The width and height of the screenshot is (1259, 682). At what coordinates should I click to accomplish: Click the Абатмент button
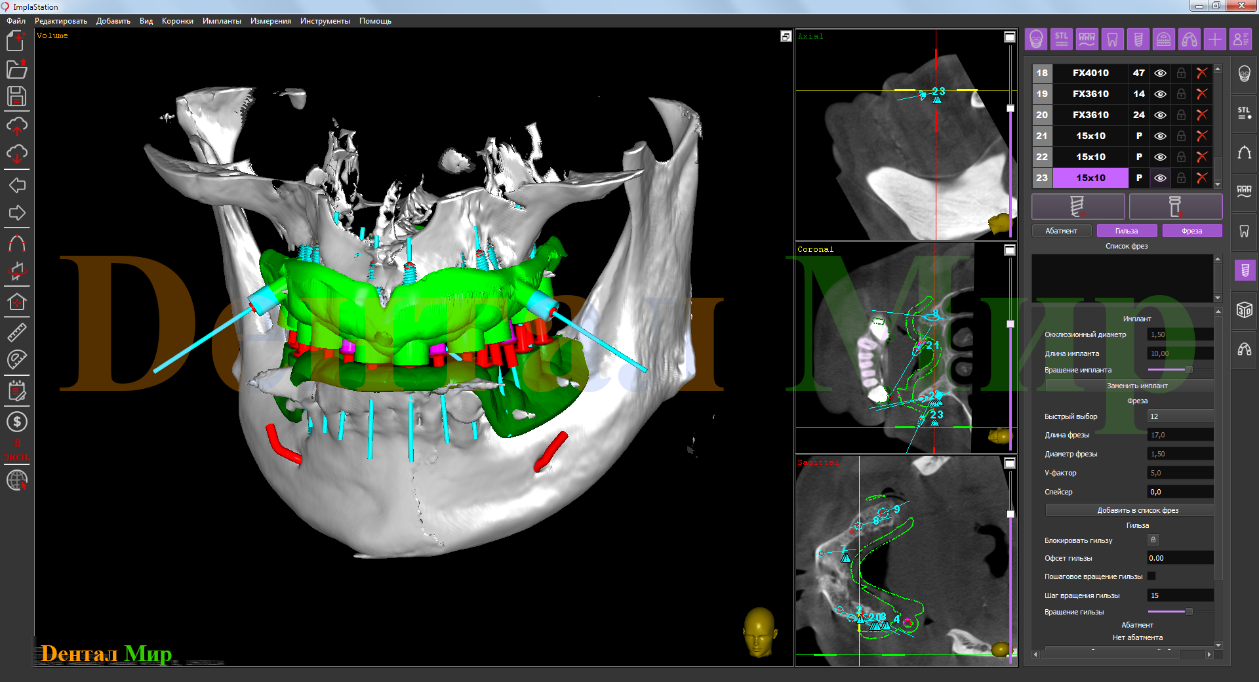(x=1062, y=231)
